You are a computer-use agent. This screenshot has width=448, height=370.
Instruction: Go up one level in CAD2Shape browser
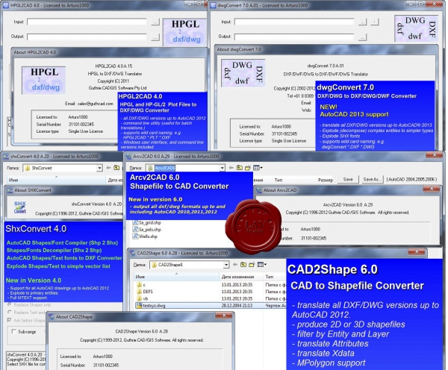click(x=243, y=265)
